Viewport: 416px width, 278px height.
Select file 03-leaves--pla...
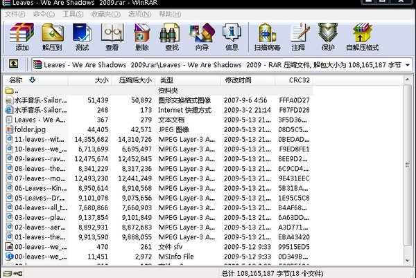[40, 217]
